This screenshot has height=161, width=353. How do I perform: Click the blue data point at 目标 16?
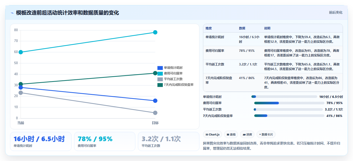[155, 101]
